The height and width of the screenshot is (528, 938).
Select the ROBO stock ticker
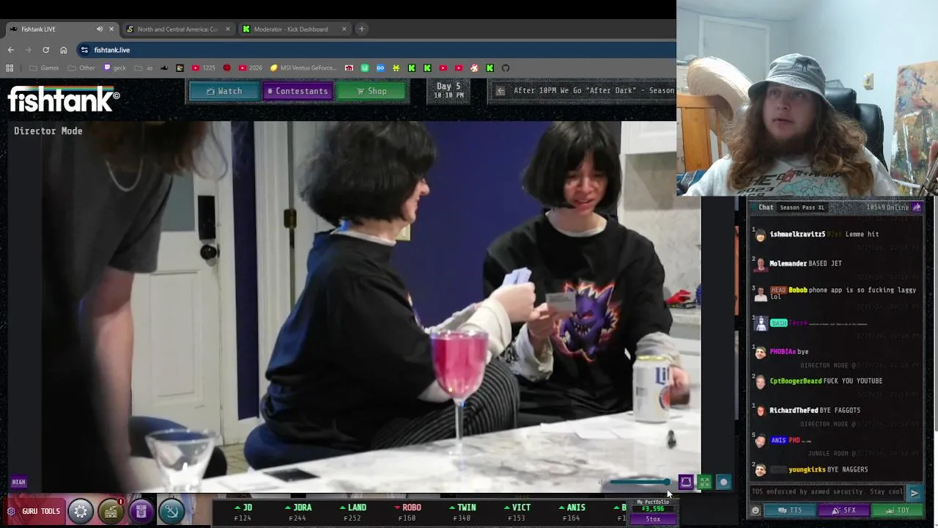[x=407, y=513]
